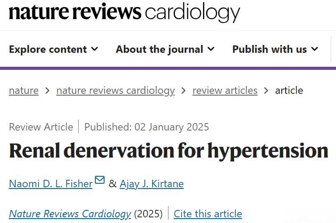Click the breadcrumb separator arrow after nature
Image resolution: width=336 pixels, height=223 pixels.
[x=48, y=91]
